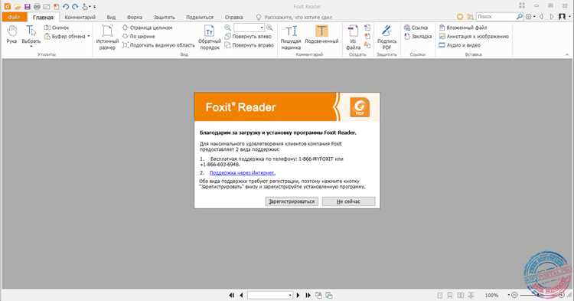Open the 100% zoom dropdown in status bar
This screenshot has height=301, width=574.
tap(508, 295)
